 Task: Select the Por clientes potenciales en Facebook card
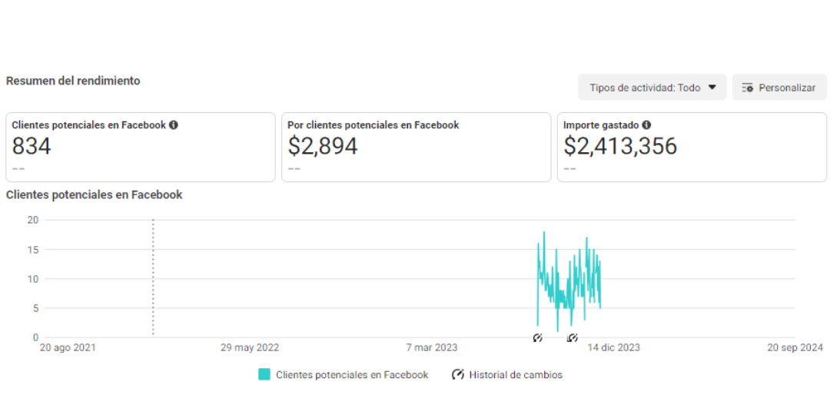416,147
